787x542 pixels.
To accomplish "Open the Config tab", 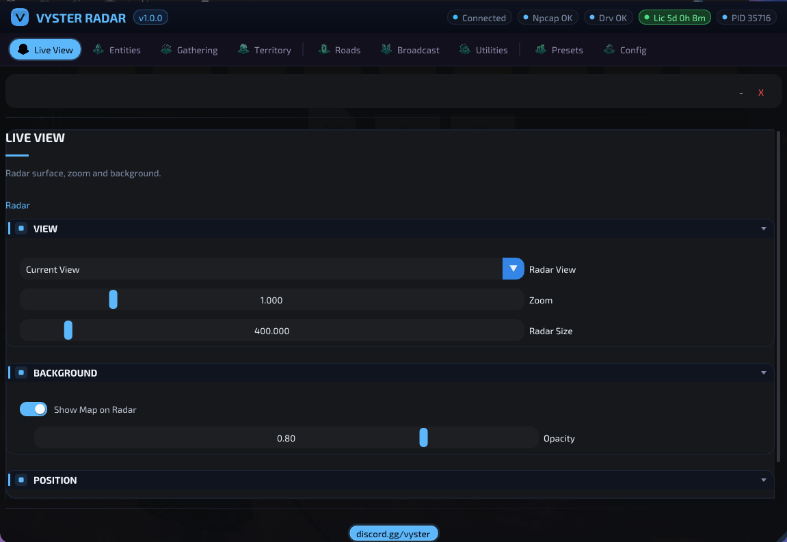I will (x=626, y=50).
